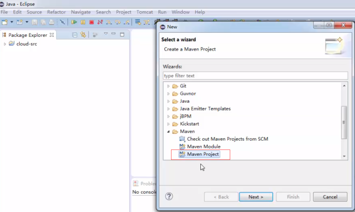Open the Window menu
The width and height of the screenshot is (355, 212).
(x=181, y=12)
